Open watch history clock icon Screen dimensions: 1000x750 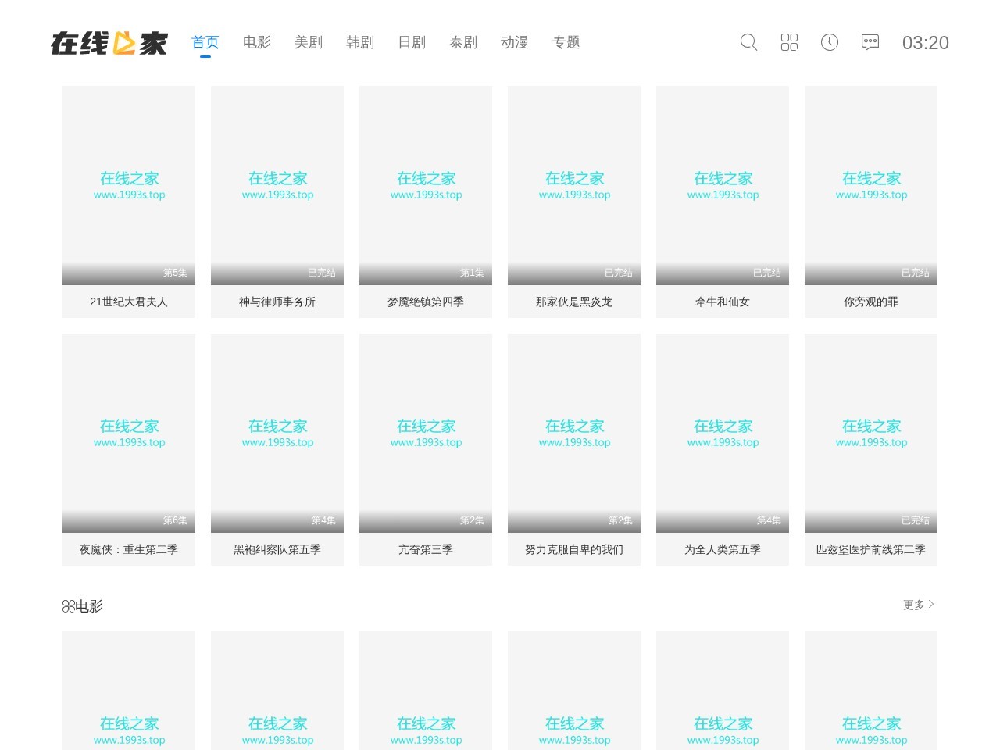[830, 42]
